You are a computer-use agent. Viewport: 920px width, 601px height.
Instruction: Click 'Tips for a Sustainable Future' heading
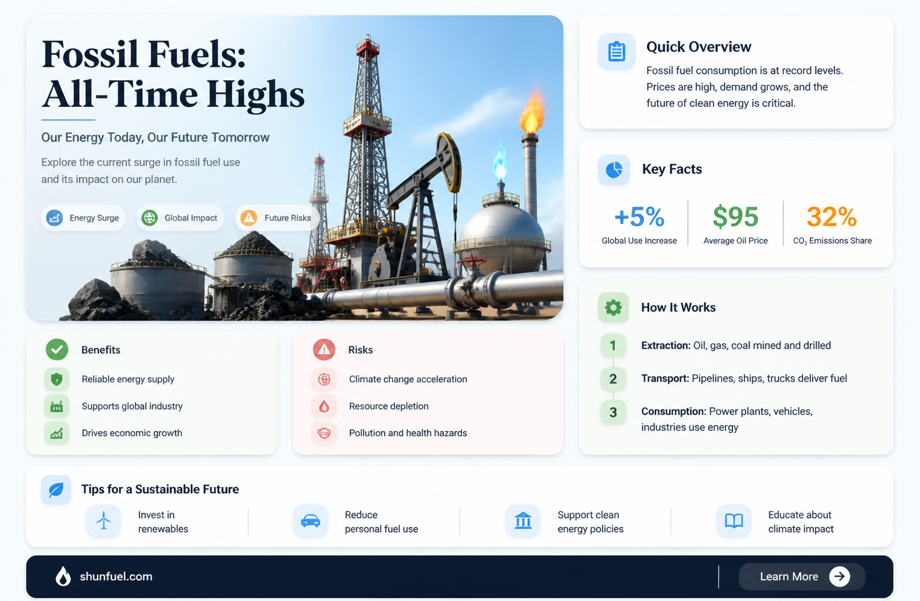160,490
